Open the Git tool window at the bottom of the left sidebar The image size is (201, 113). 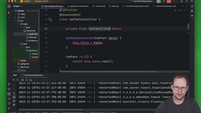tap(9, 108)
